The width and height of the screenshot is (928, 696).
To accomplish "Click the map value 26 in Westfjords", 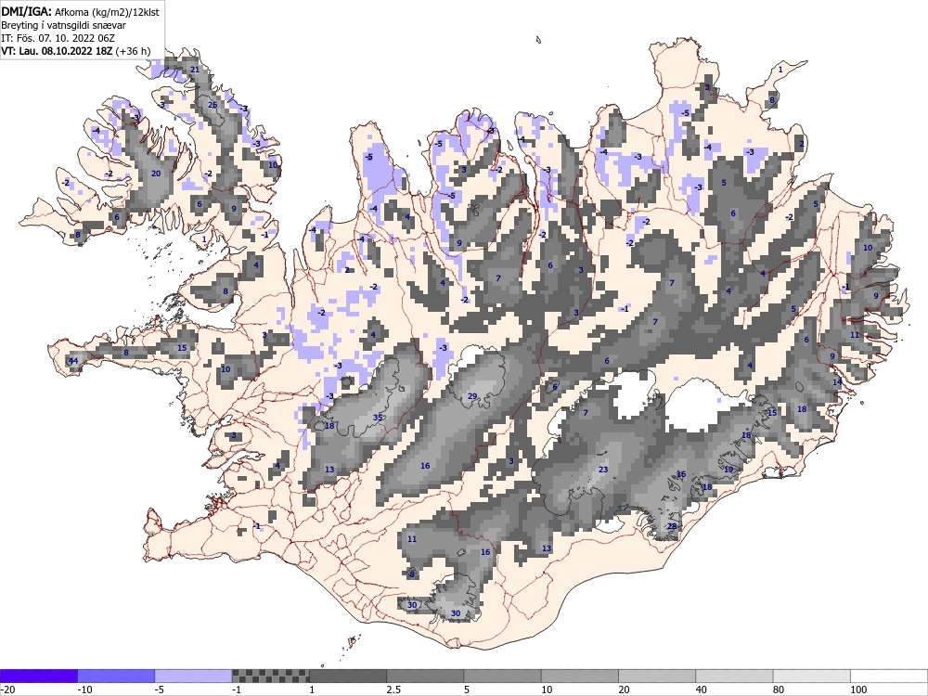I will point(213,106).
